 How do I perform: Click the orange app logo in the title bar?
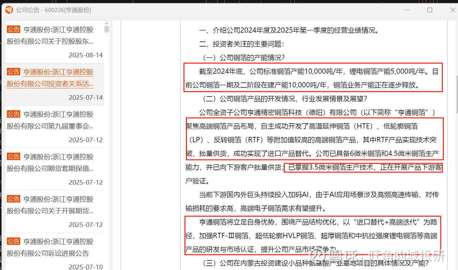click(x=9, y=10)
